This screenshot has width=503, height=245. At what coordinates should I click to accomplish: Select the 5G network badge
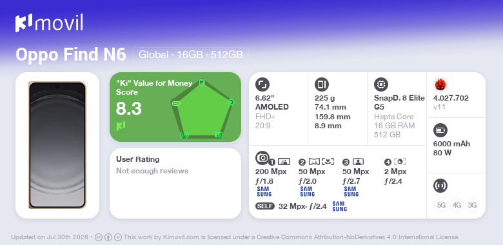pyautogui.click(x=441, y=205)
